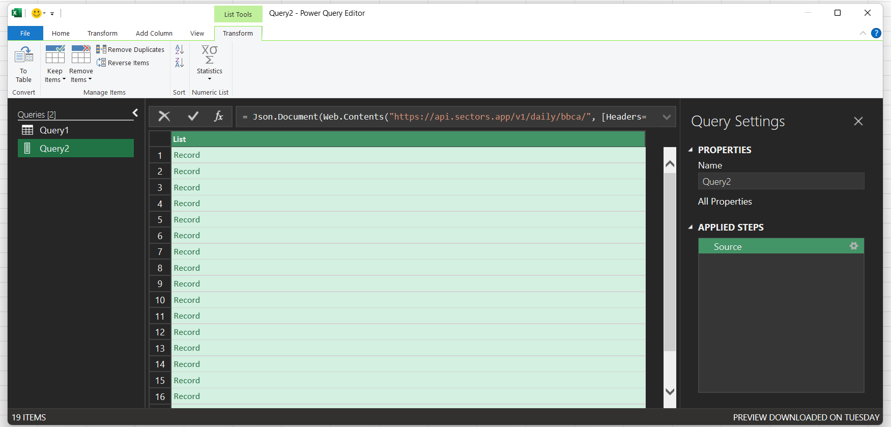Open Keep Items dropdown
The height and width of the screenshot is (427, 891).
click(55, 64)
